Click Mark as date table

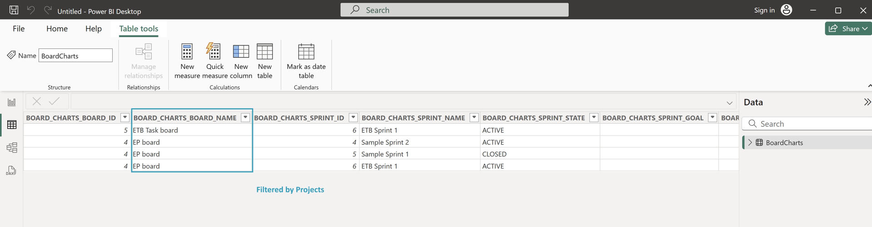click(x=306, y=52)
